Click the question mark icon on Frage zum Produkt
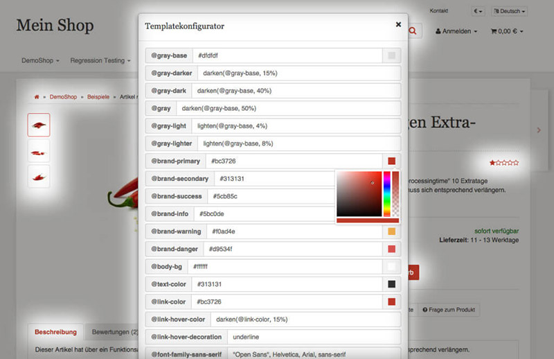Image resolution: width=554 pixels, height=359 pixels. point(425,310)
